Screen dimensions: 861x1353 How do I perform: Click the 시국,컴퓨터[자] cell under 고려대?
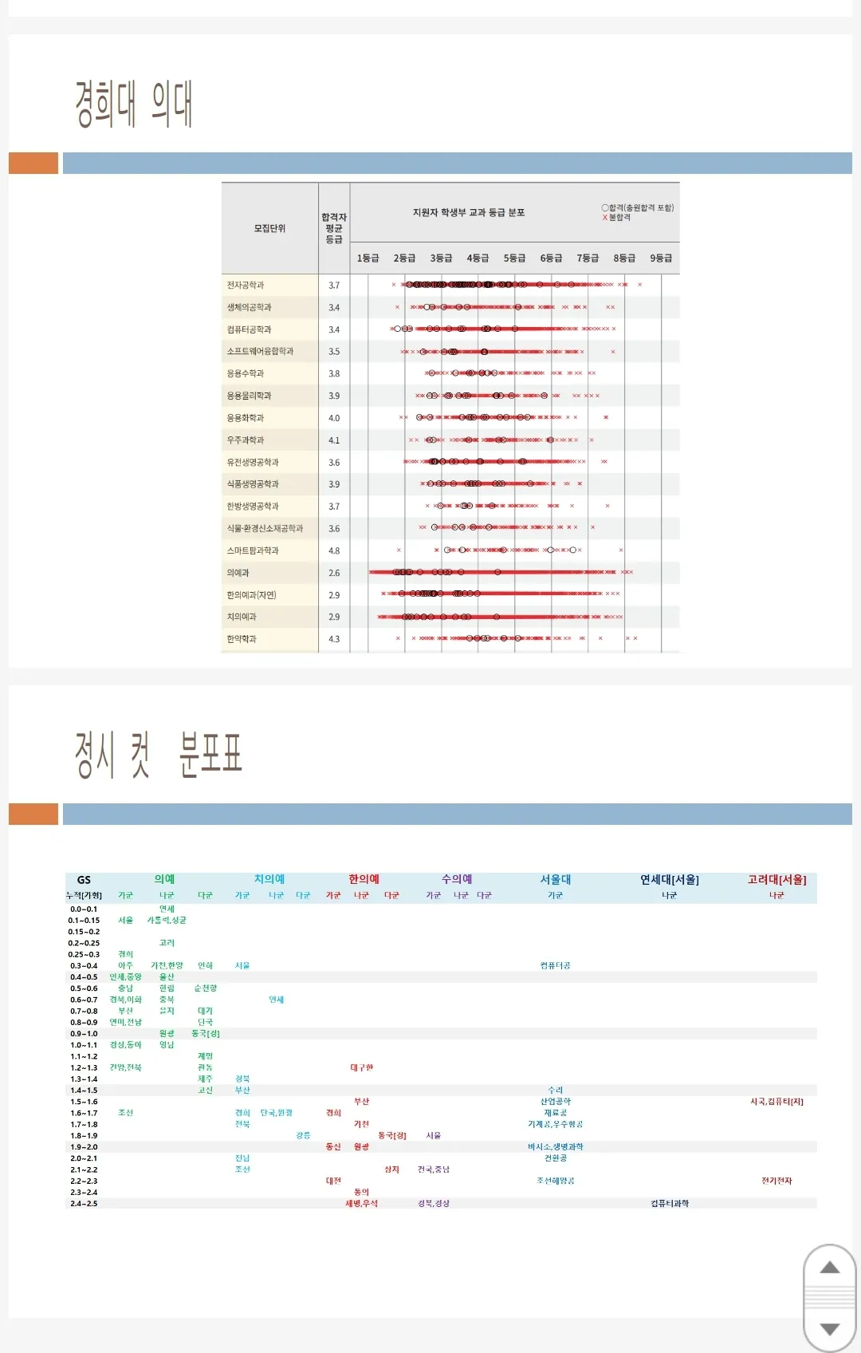click(777, 1102)
